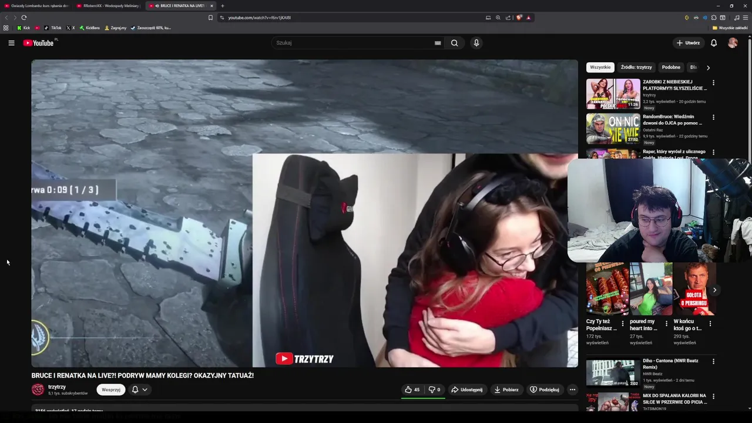This screenshot has width=752, height=423.
Task: Open the browser main hamburger menu
Action: click(747, 18)
